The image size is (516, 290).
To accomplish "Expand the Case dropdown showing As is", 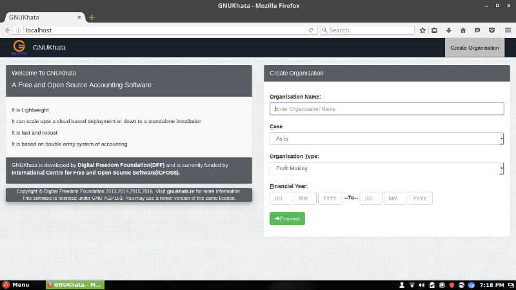I will point(386,139).
